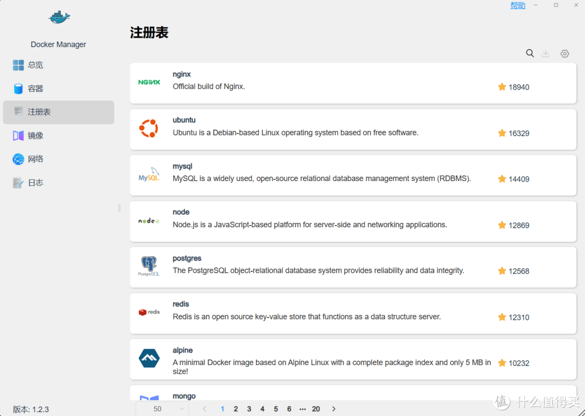Click the Ubuntu logo icon
The width and height of the screenshot is (585, 416).
(148, 129)
